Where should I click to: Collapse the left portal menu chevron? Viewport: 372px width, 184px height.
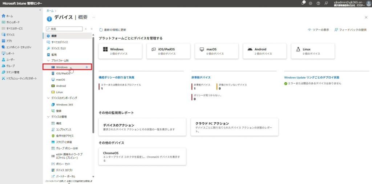coord(40,10)
